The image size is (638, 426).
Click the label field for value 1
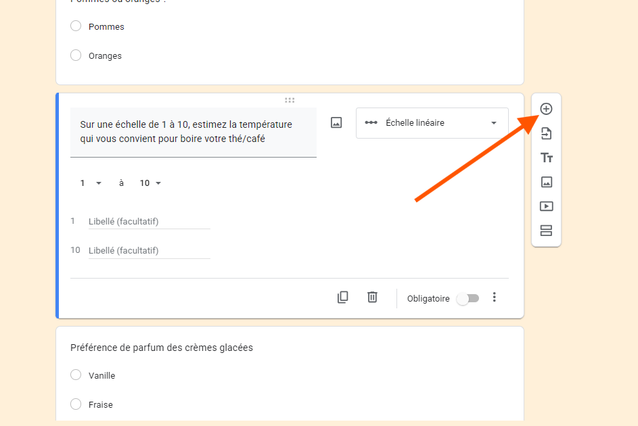[x=150, y=222]
